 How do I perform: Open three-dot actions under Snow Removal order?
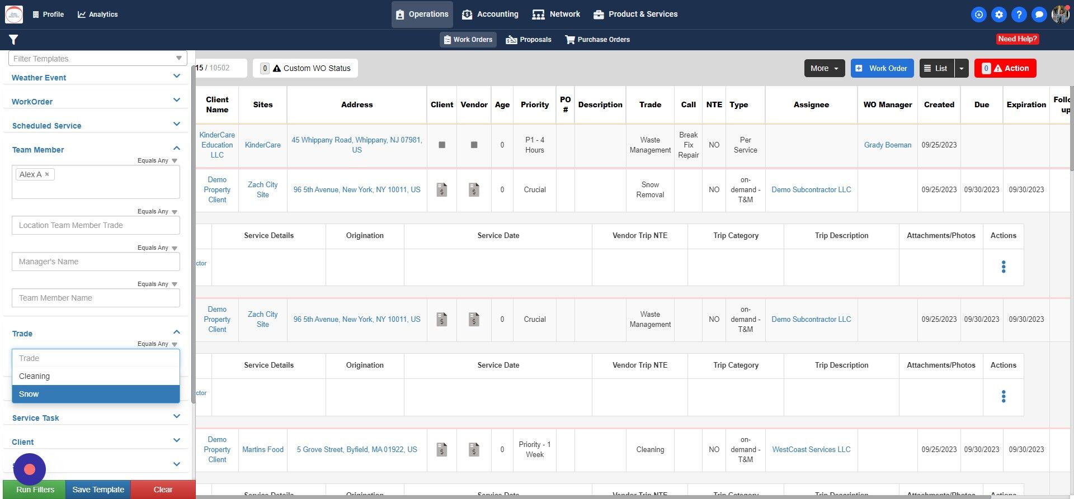click(x=1004, y=267)
